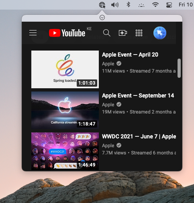Visit Apple channel under the April 20 video
Viewport: 194px width, 203px height.
(x=108, y=64)
